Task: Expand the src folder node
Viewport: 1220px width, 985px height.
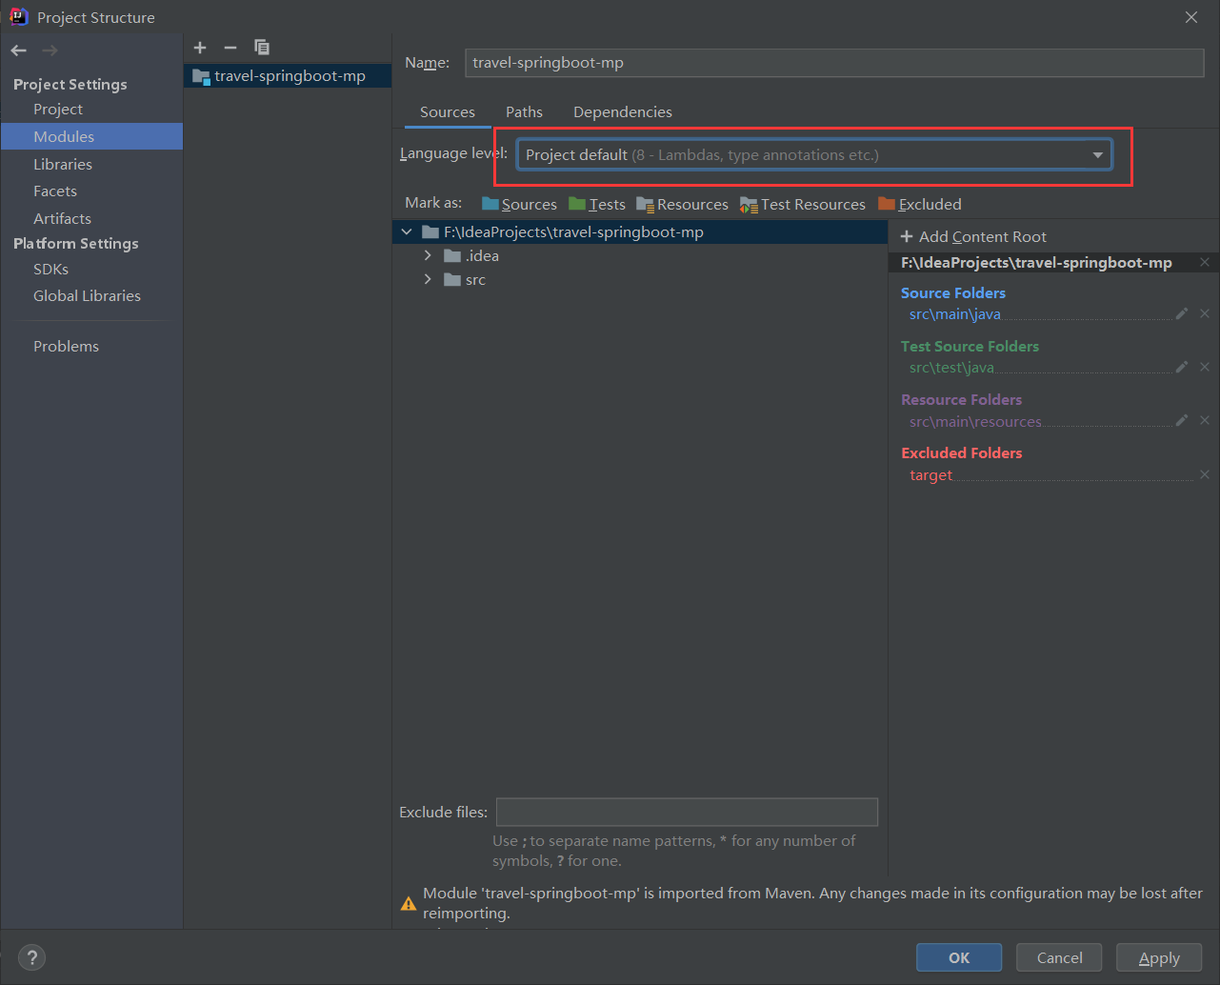Action: (x=428, y=279)
